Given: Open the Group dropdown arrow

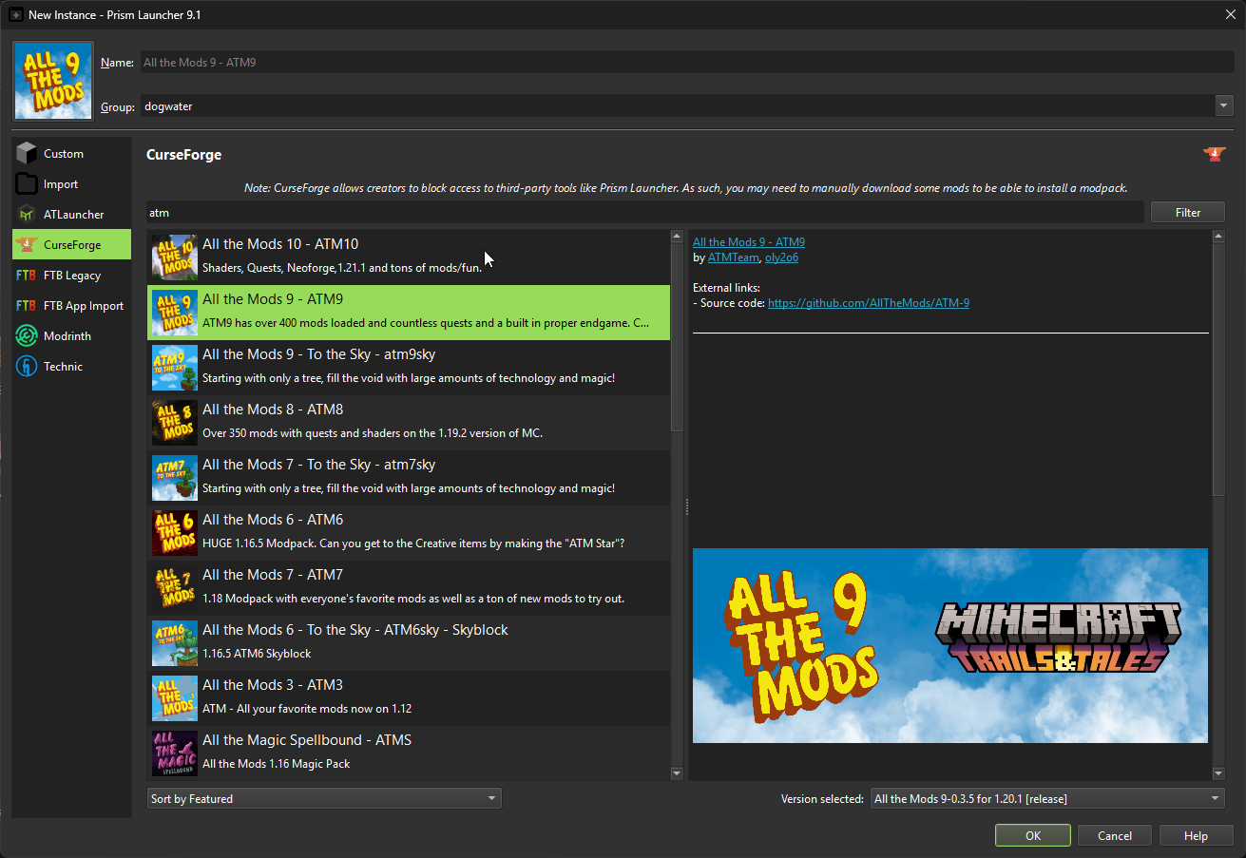Looking at the screenshot, I should click(x=1224, y=106).
